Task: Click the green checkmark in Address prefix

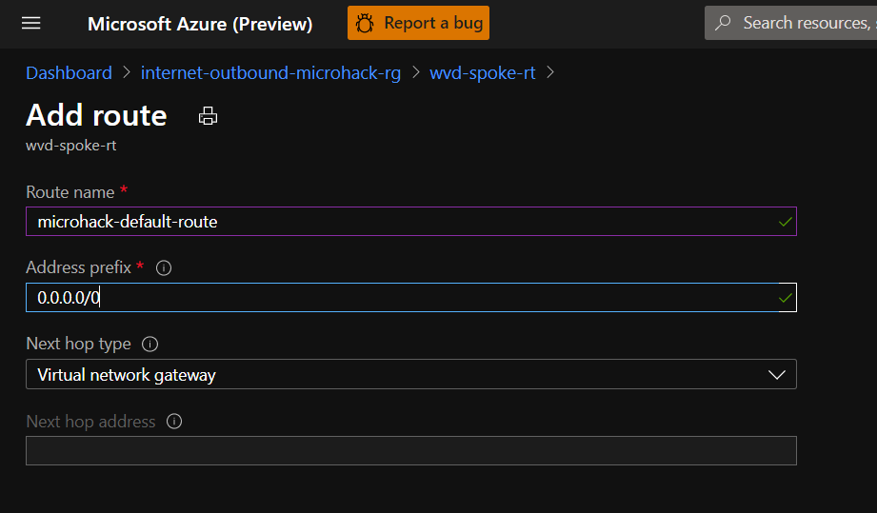Action: 785,298
